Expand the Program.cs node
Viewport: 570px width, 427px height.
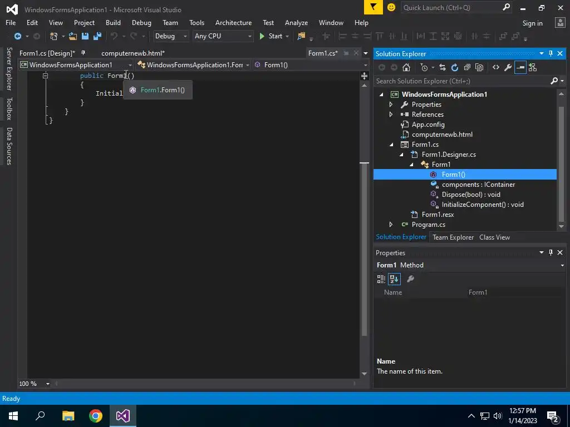[391, 225]
